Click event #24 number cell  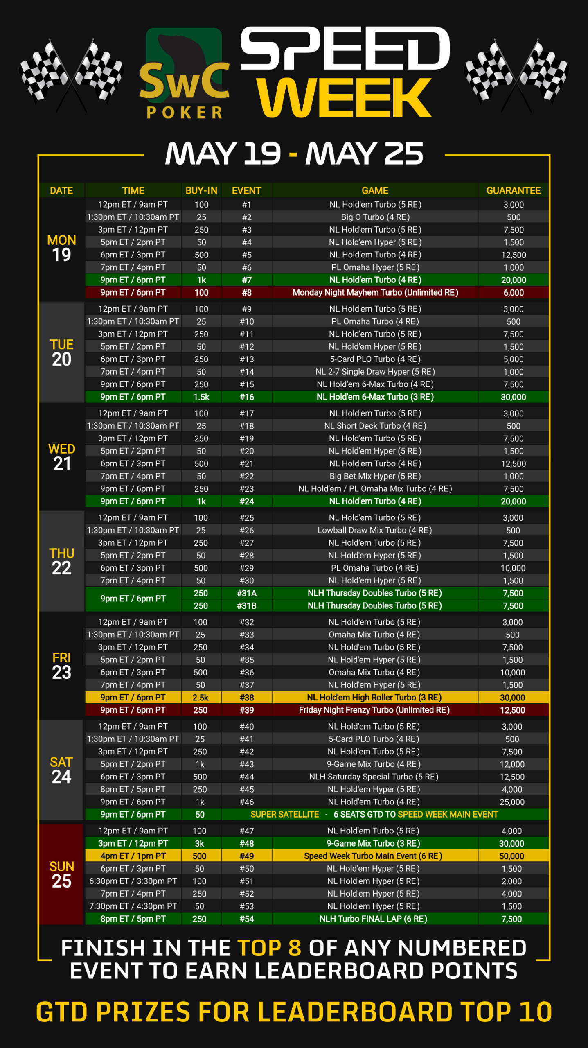[x=246, y=501]
